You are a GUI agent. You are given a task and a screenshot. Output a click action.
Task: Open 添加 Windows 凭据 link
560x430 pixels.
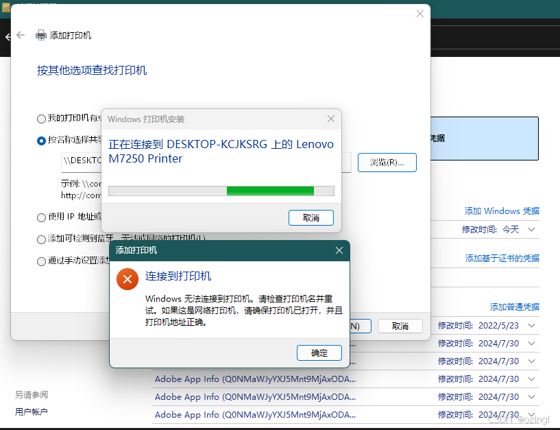(502, 211)
